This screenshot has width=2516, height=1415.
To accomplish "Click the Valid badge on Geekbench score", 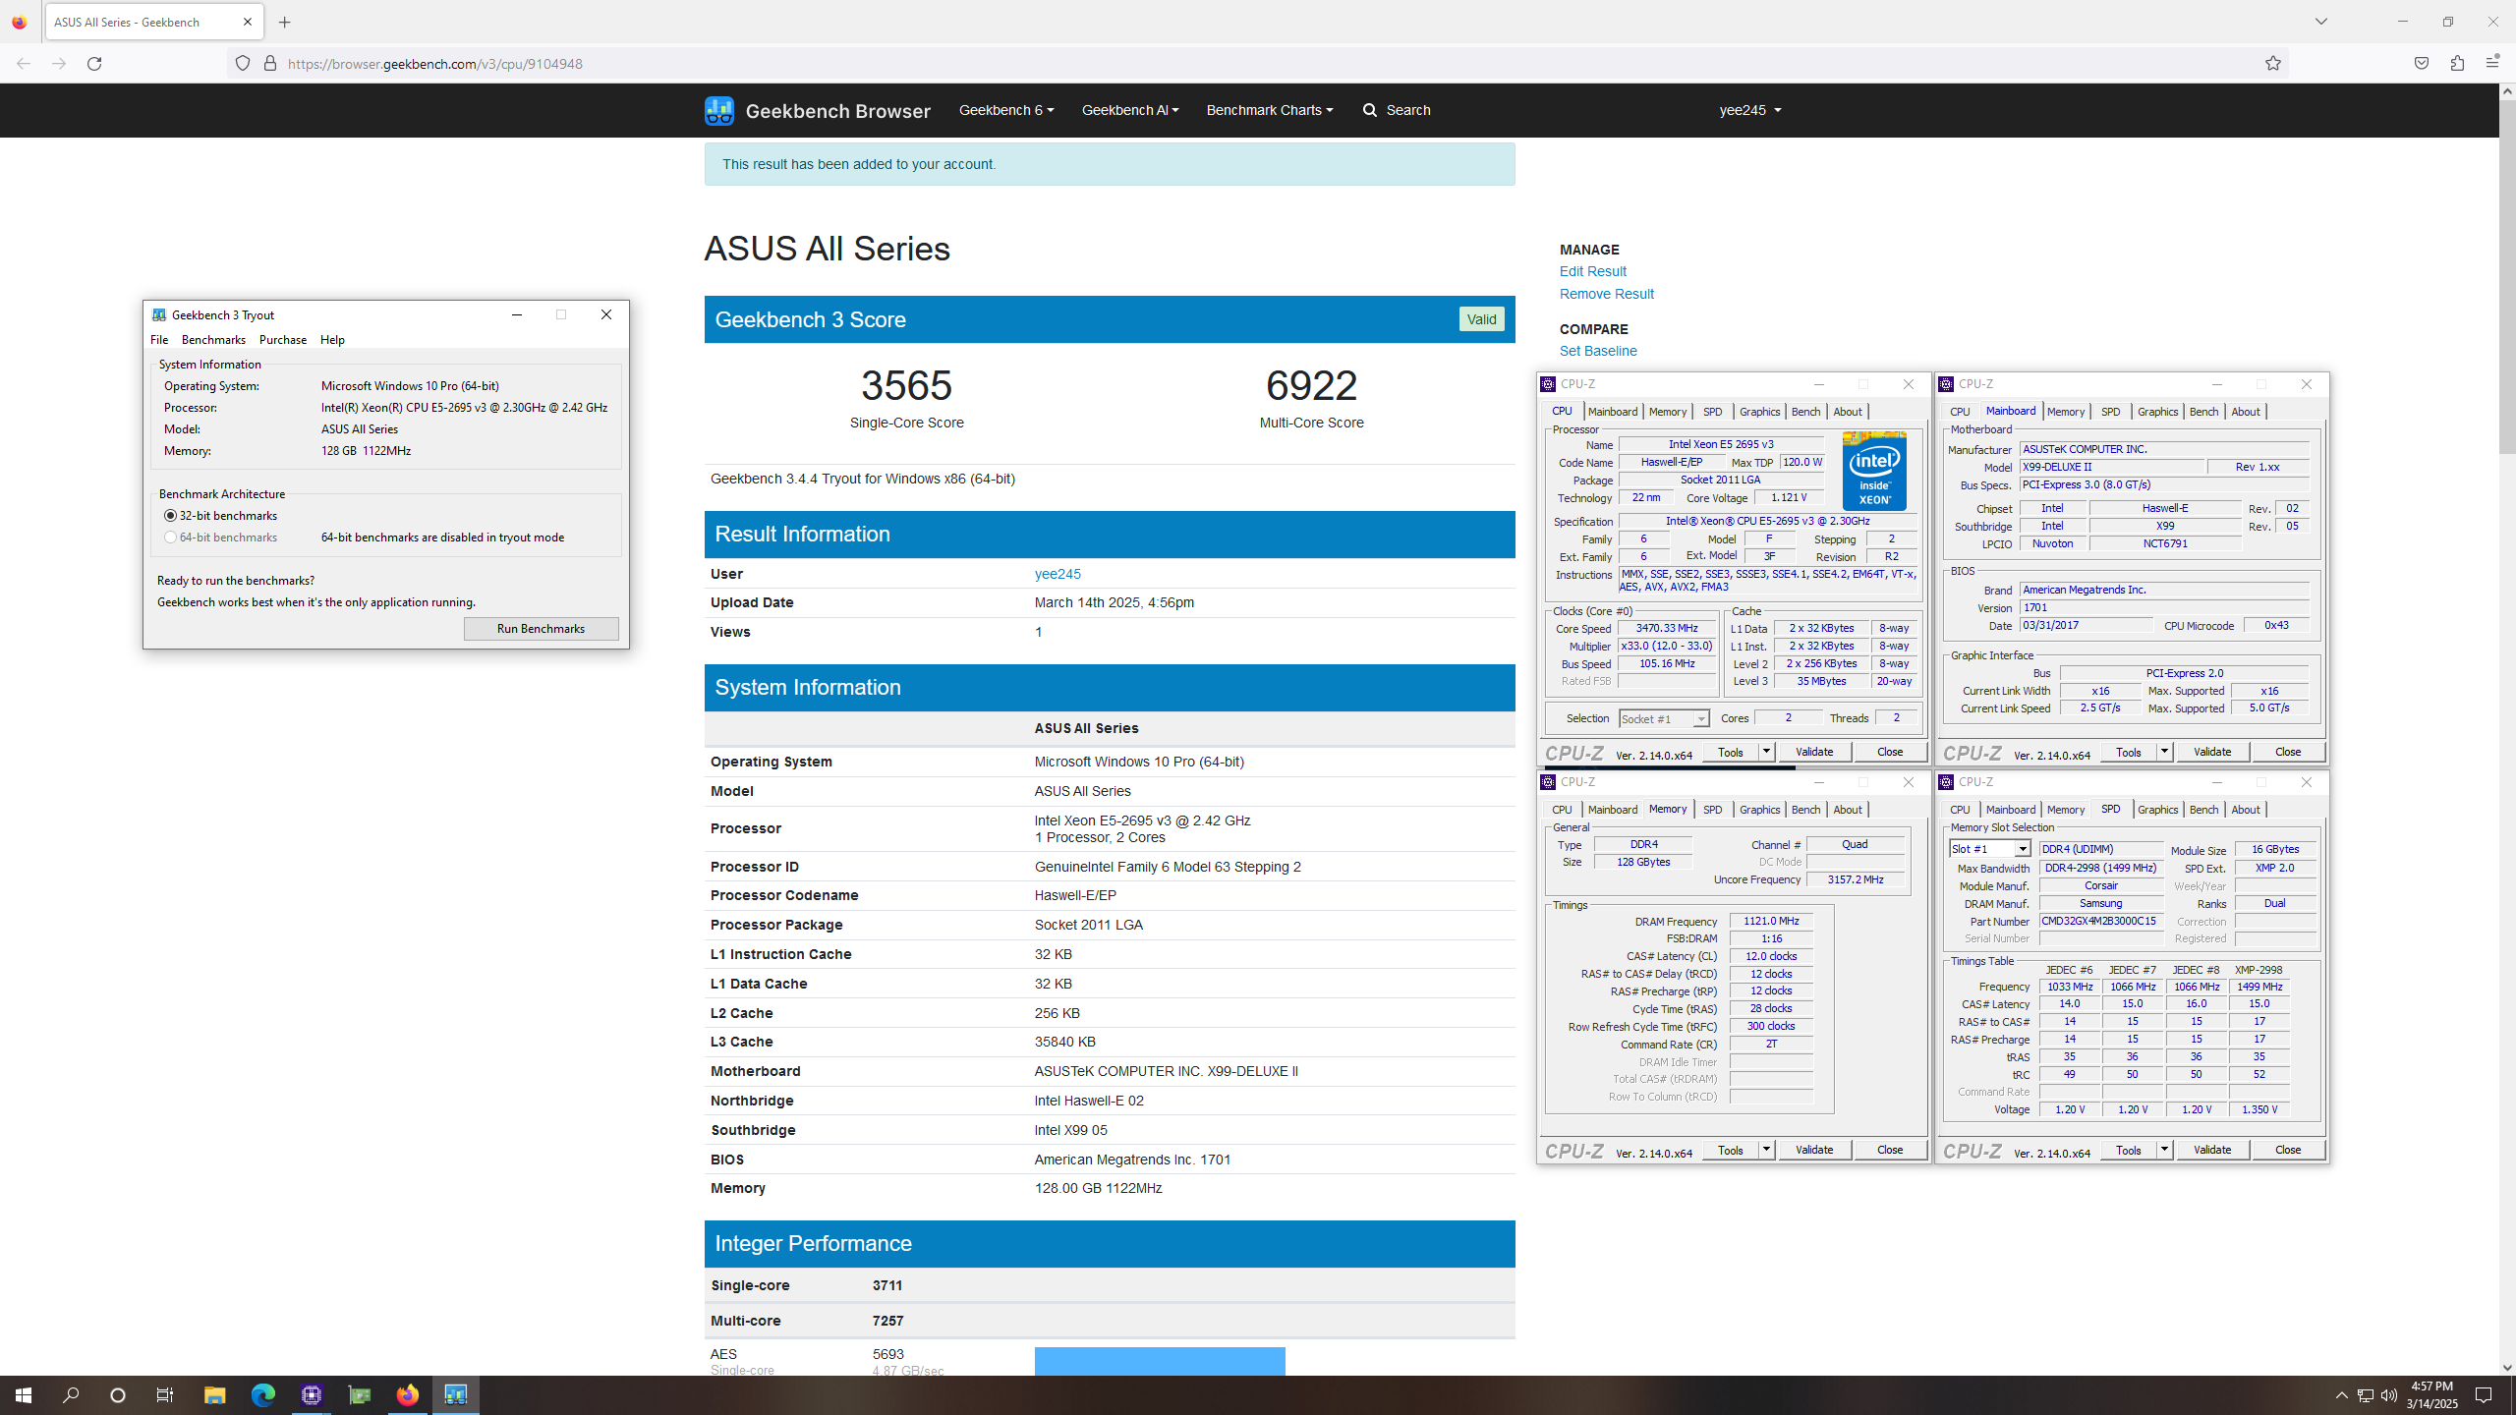I will (1481, 319).
